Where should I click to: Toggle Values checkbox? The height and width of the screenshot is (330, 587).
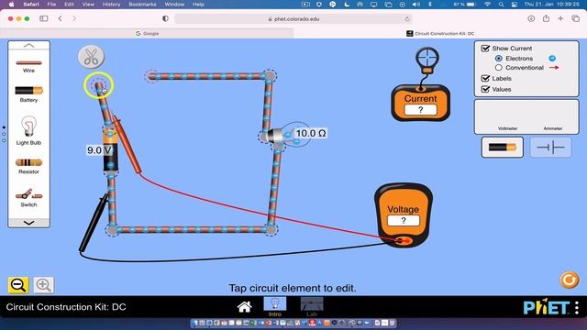tap(485, 90)
